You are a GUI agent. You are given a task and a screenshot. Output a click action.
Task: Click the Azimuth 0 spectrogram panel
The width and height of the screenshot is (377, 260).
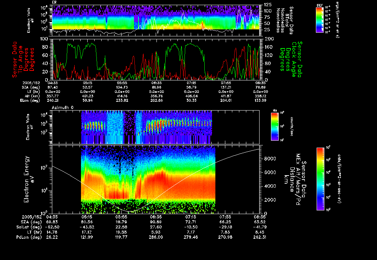[156, 127]
